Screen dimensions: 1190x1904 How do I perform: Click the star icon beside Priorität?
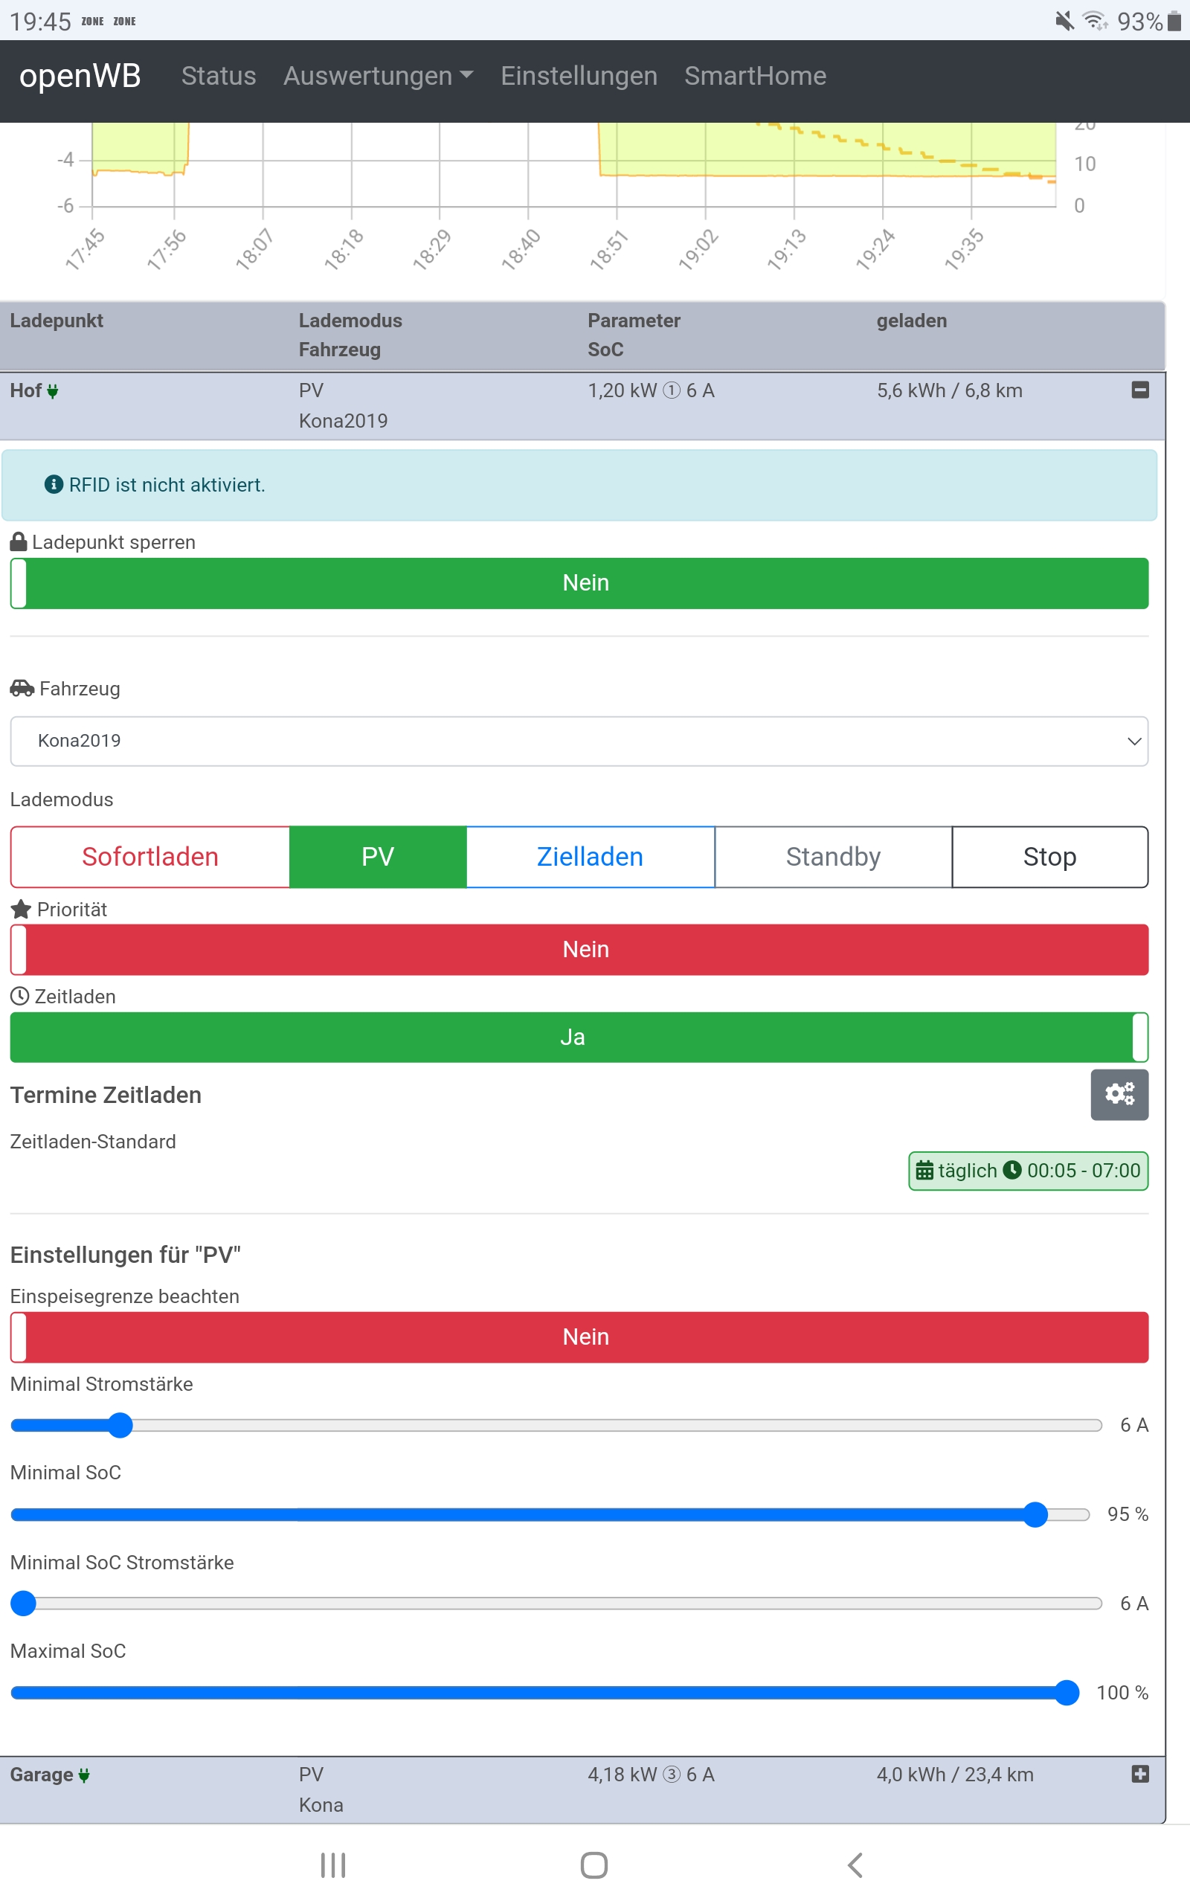click(x=22, y=909)
